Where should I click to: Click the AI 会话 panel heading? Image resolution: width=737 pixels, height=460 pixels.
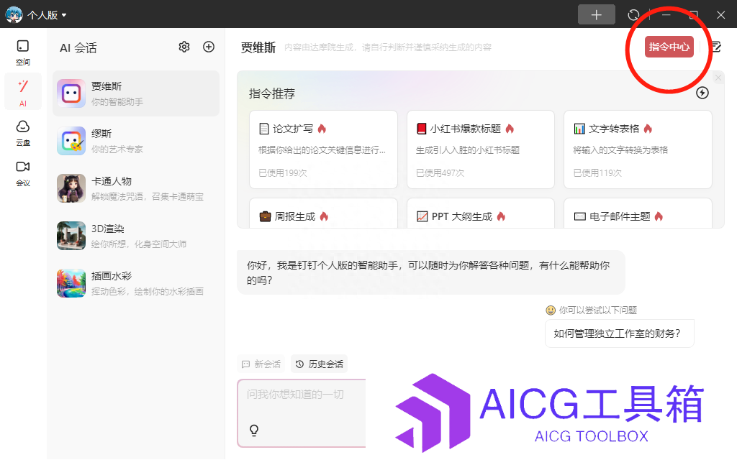pos(78,48)
